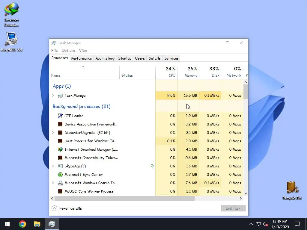Screen dimensions: 307x230
Task: Click the End task button
Action: coord(233,208)
